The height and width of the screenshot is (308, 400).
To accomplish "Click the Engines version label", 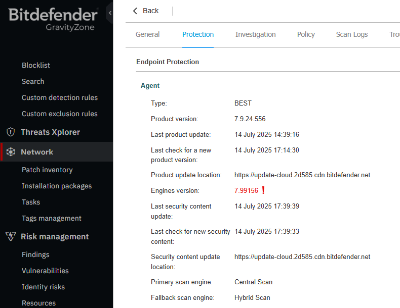I will click(175, 190).
